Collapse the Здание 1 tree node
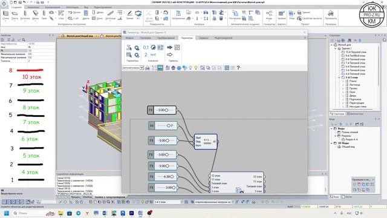The image size is (387, 218). pos(336,48)
